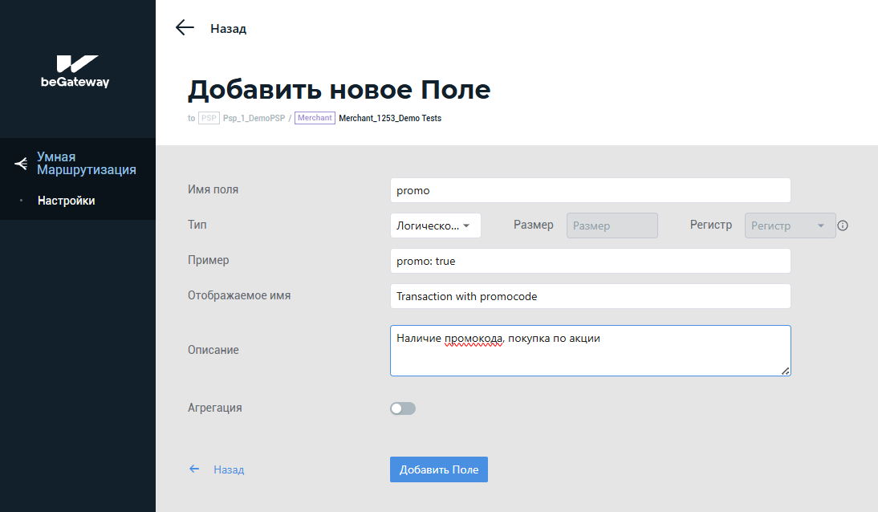Open Умная Маршрутизация sidebar section
The width and height of the screenshot is (878, 512).
tap(86, 164)
